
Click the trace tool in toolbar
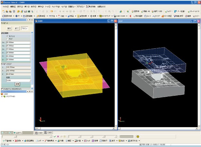pos(147,15)
